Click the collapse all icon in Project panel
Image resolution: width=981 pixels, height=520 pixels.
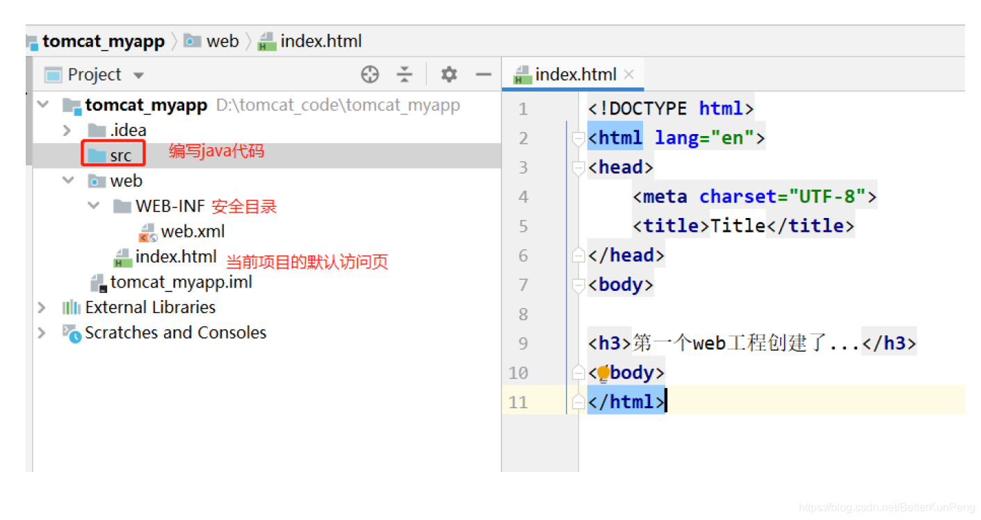(405, 74)
